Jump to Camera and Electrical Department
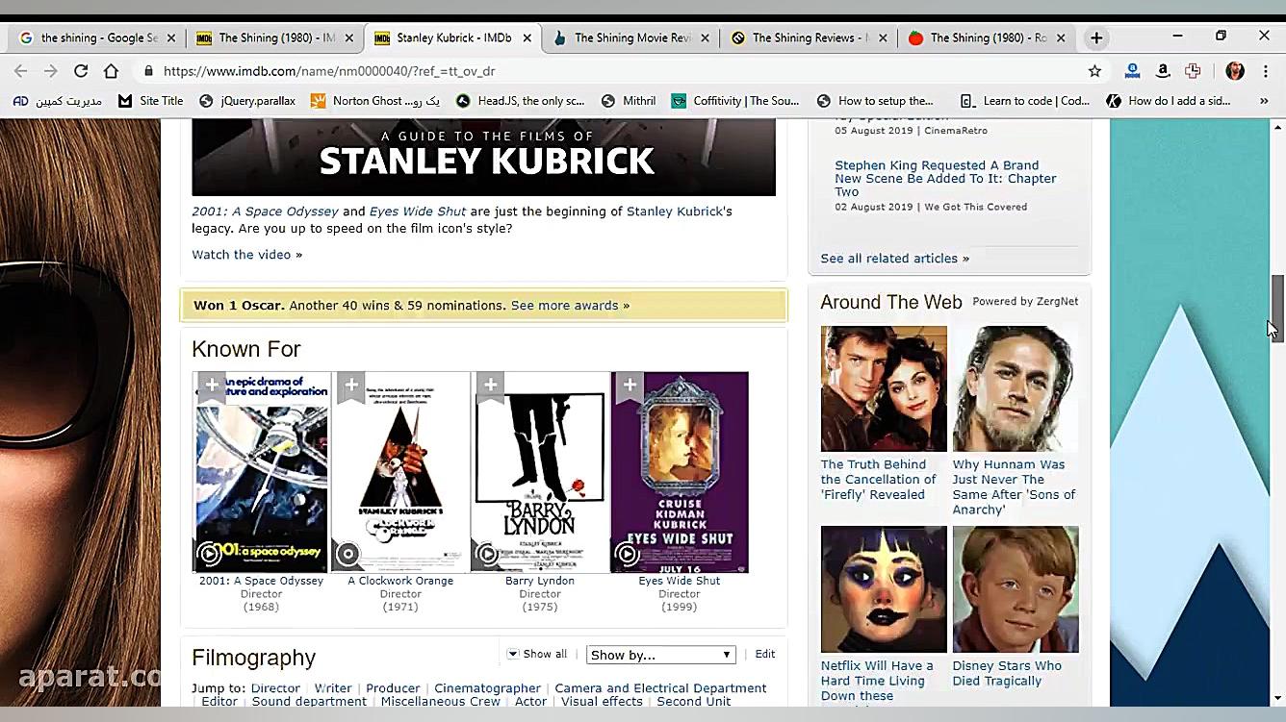Screen dimensions: 1286x722 (x=660, y=688)
